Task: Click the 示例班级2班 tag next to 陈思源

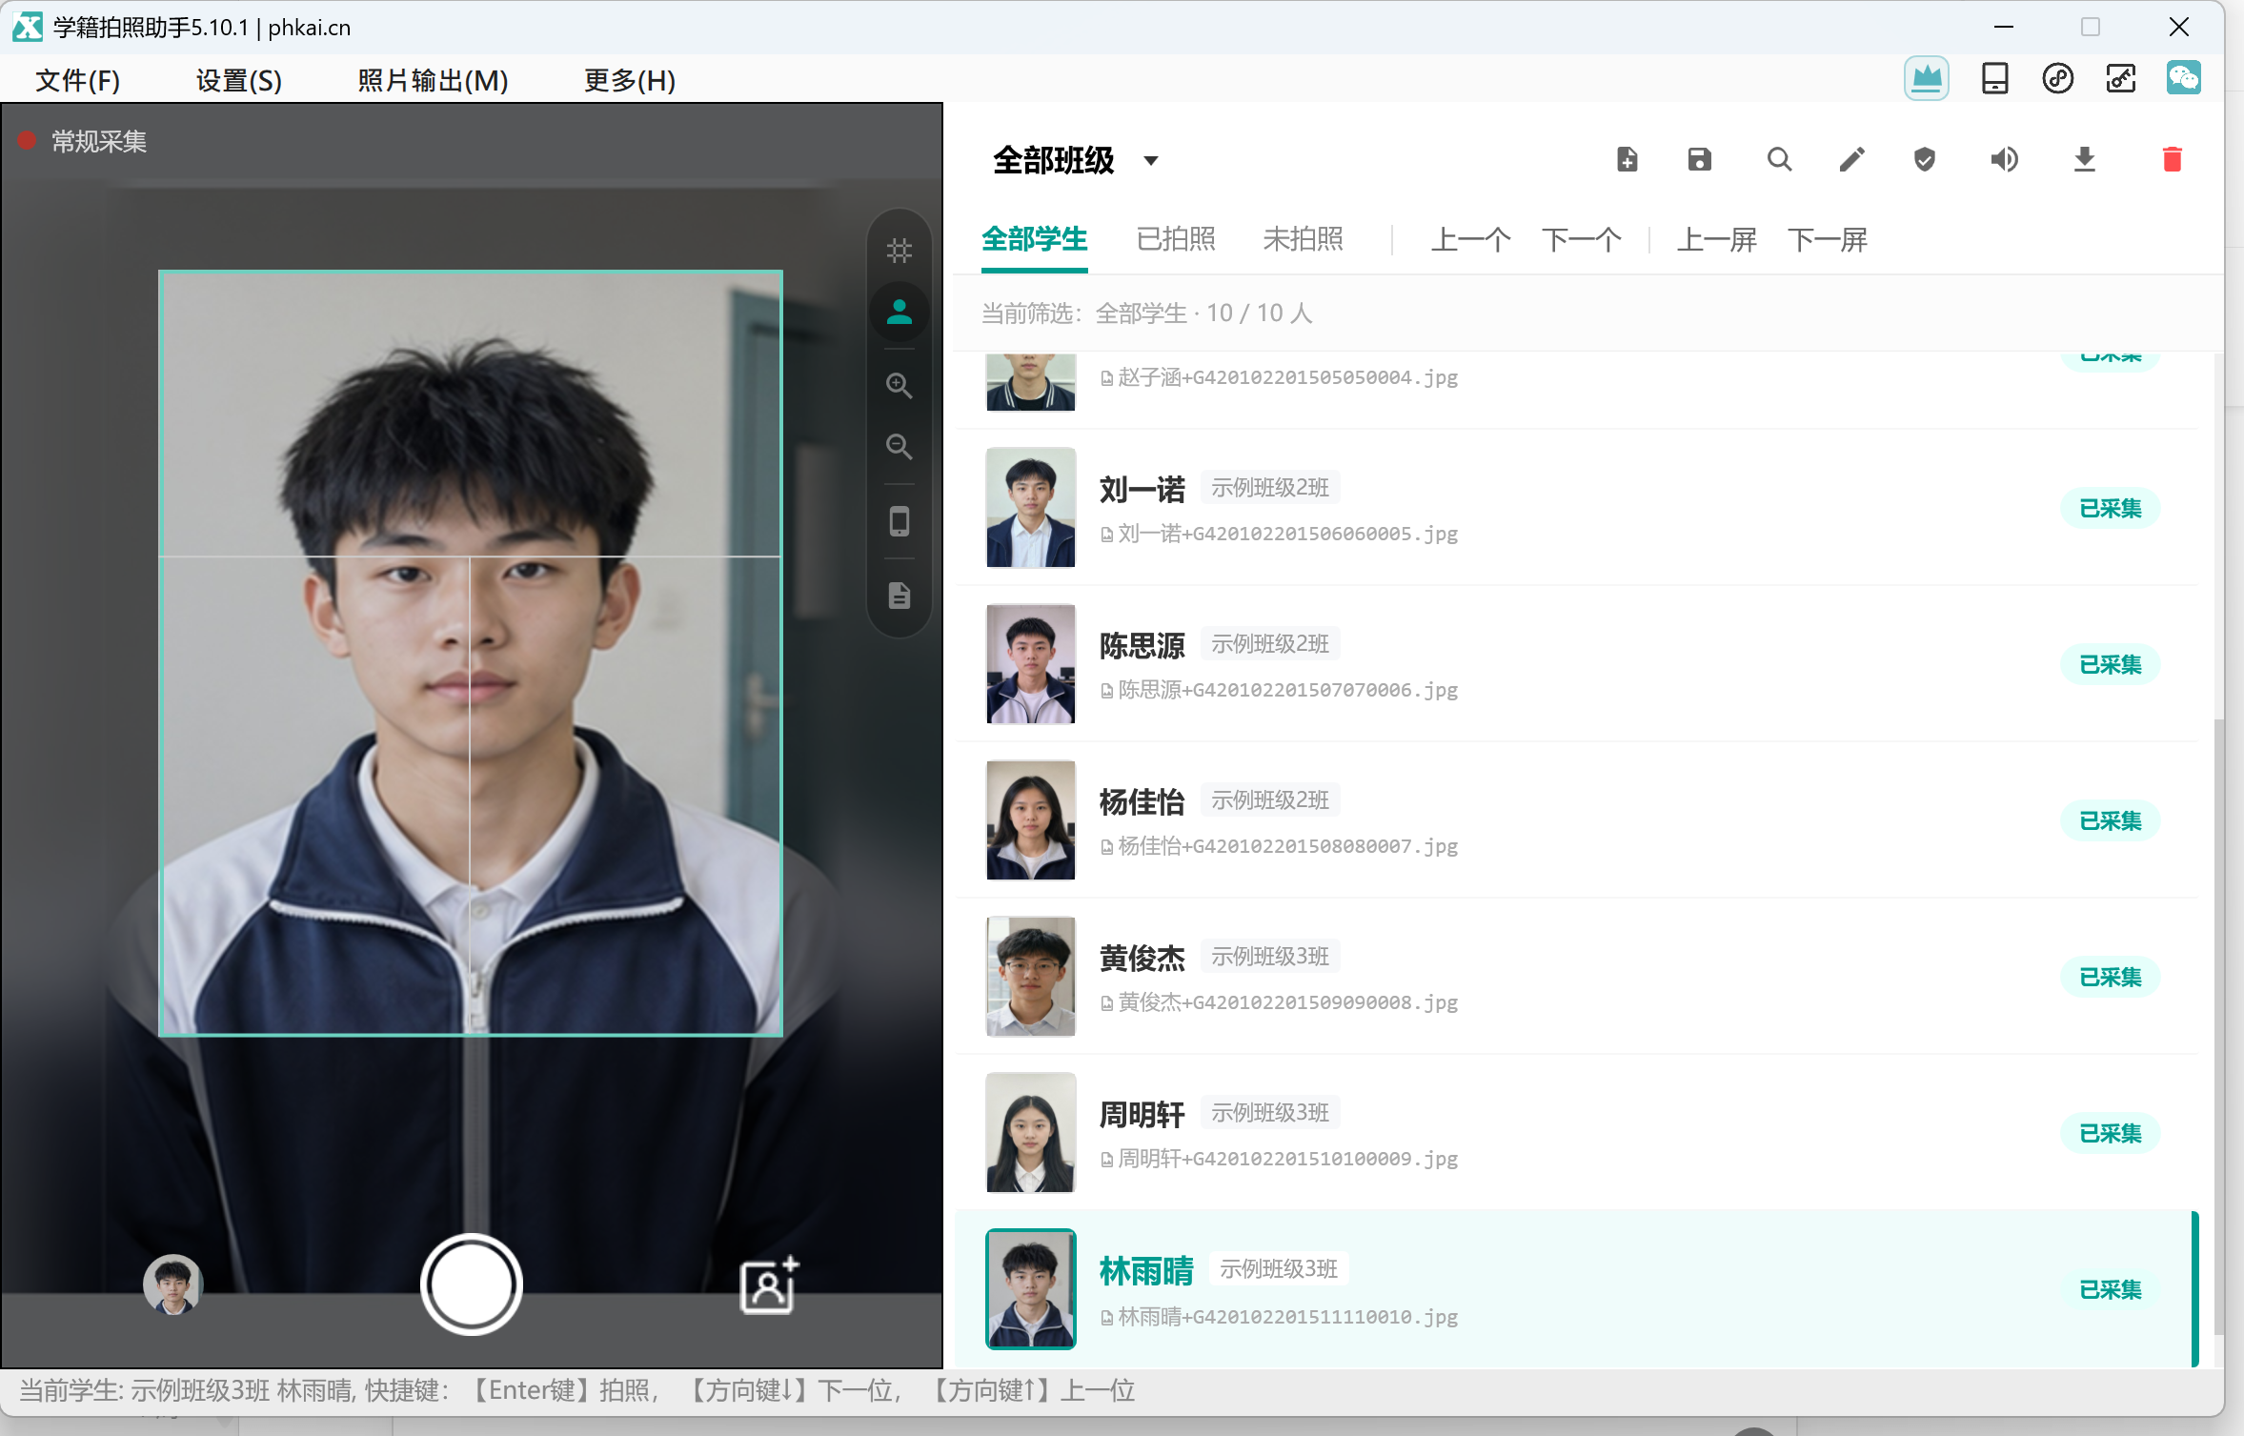Action: 1270,644
